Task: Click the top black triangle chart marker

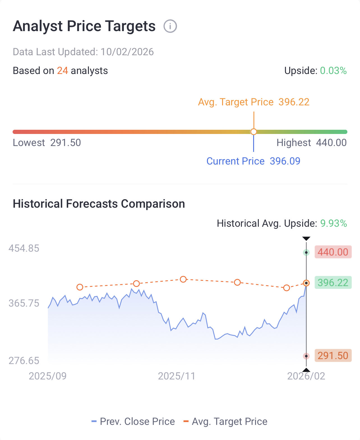Action: 306,239
